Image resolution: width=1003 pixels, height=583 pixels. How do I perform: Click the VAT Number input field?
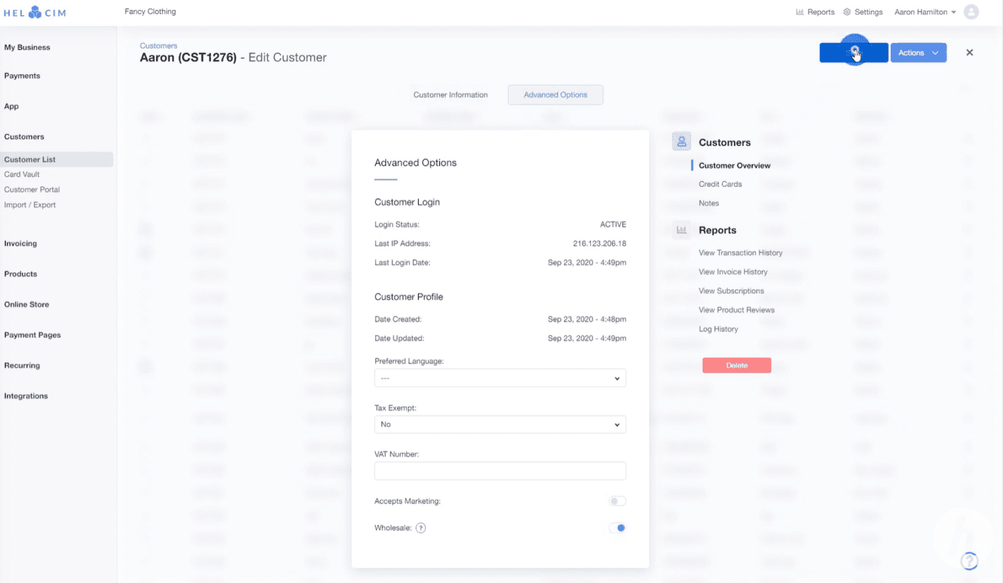[500, 471]
